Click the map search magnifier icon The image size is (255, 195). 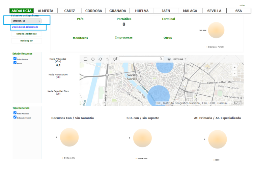coord(161,59)
